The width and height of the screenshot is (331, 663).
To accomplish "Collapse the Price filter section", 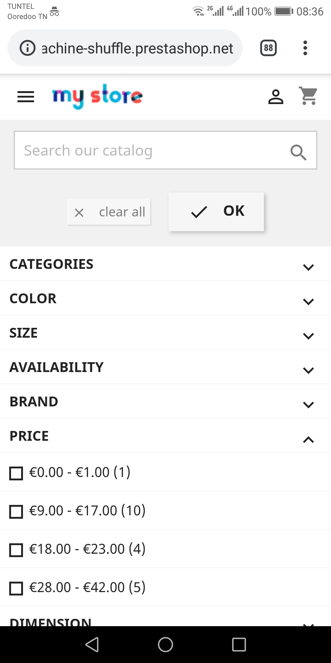I will tap(308, 439).
